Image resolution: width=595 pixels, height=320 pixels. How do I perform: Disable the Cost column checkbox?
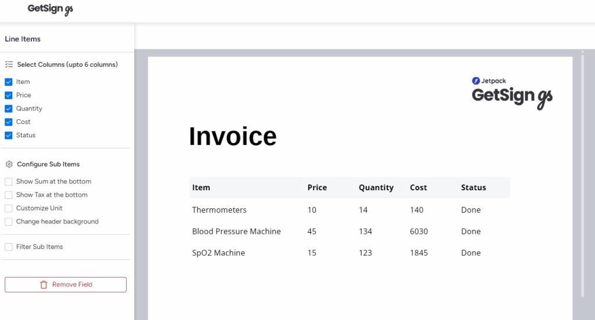9,122
